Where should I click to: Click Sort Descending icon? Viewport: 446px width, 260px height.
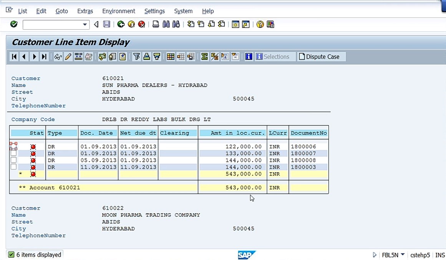click(x=157, y=56)
